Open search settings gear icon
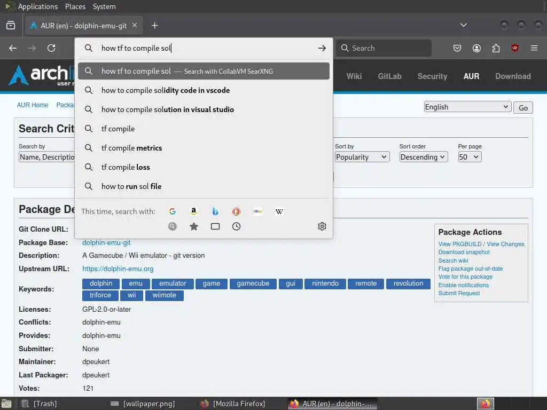The height and width of the screenshot is (410, 547). [x=322, y=226]
